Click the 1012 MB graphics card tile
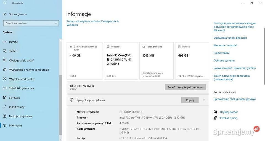 (157, 61)
